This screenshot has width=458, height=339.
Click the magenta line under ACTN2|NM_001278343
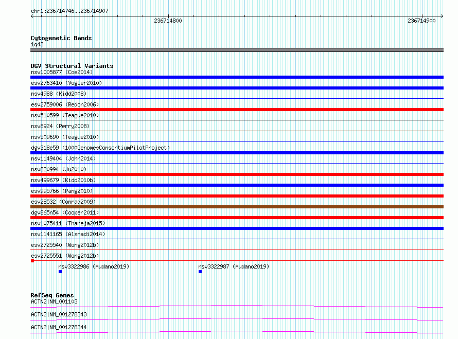click(237, 319)
